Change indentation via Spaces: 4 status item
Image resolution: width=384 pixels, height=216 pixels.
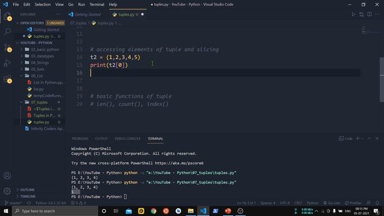(268, 203)
